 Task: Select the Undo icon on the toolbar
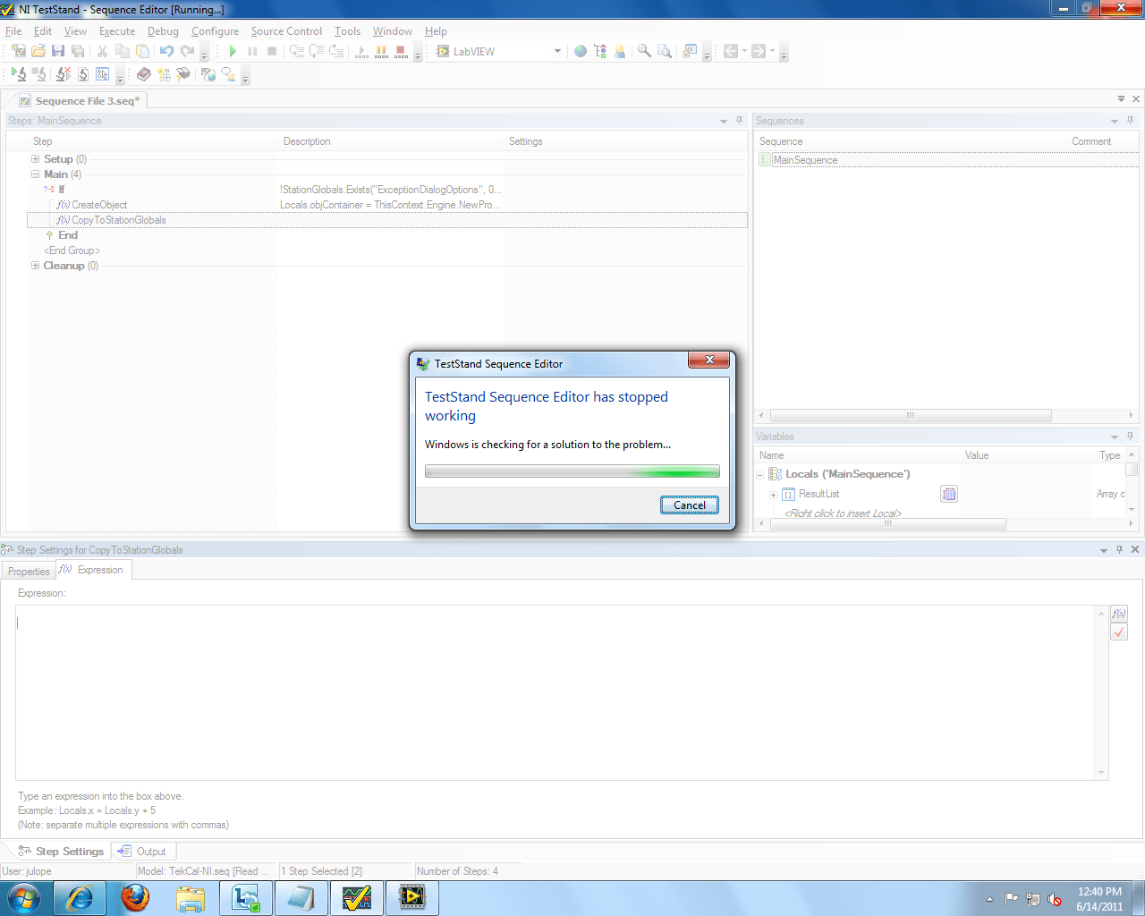click(165, 51)
